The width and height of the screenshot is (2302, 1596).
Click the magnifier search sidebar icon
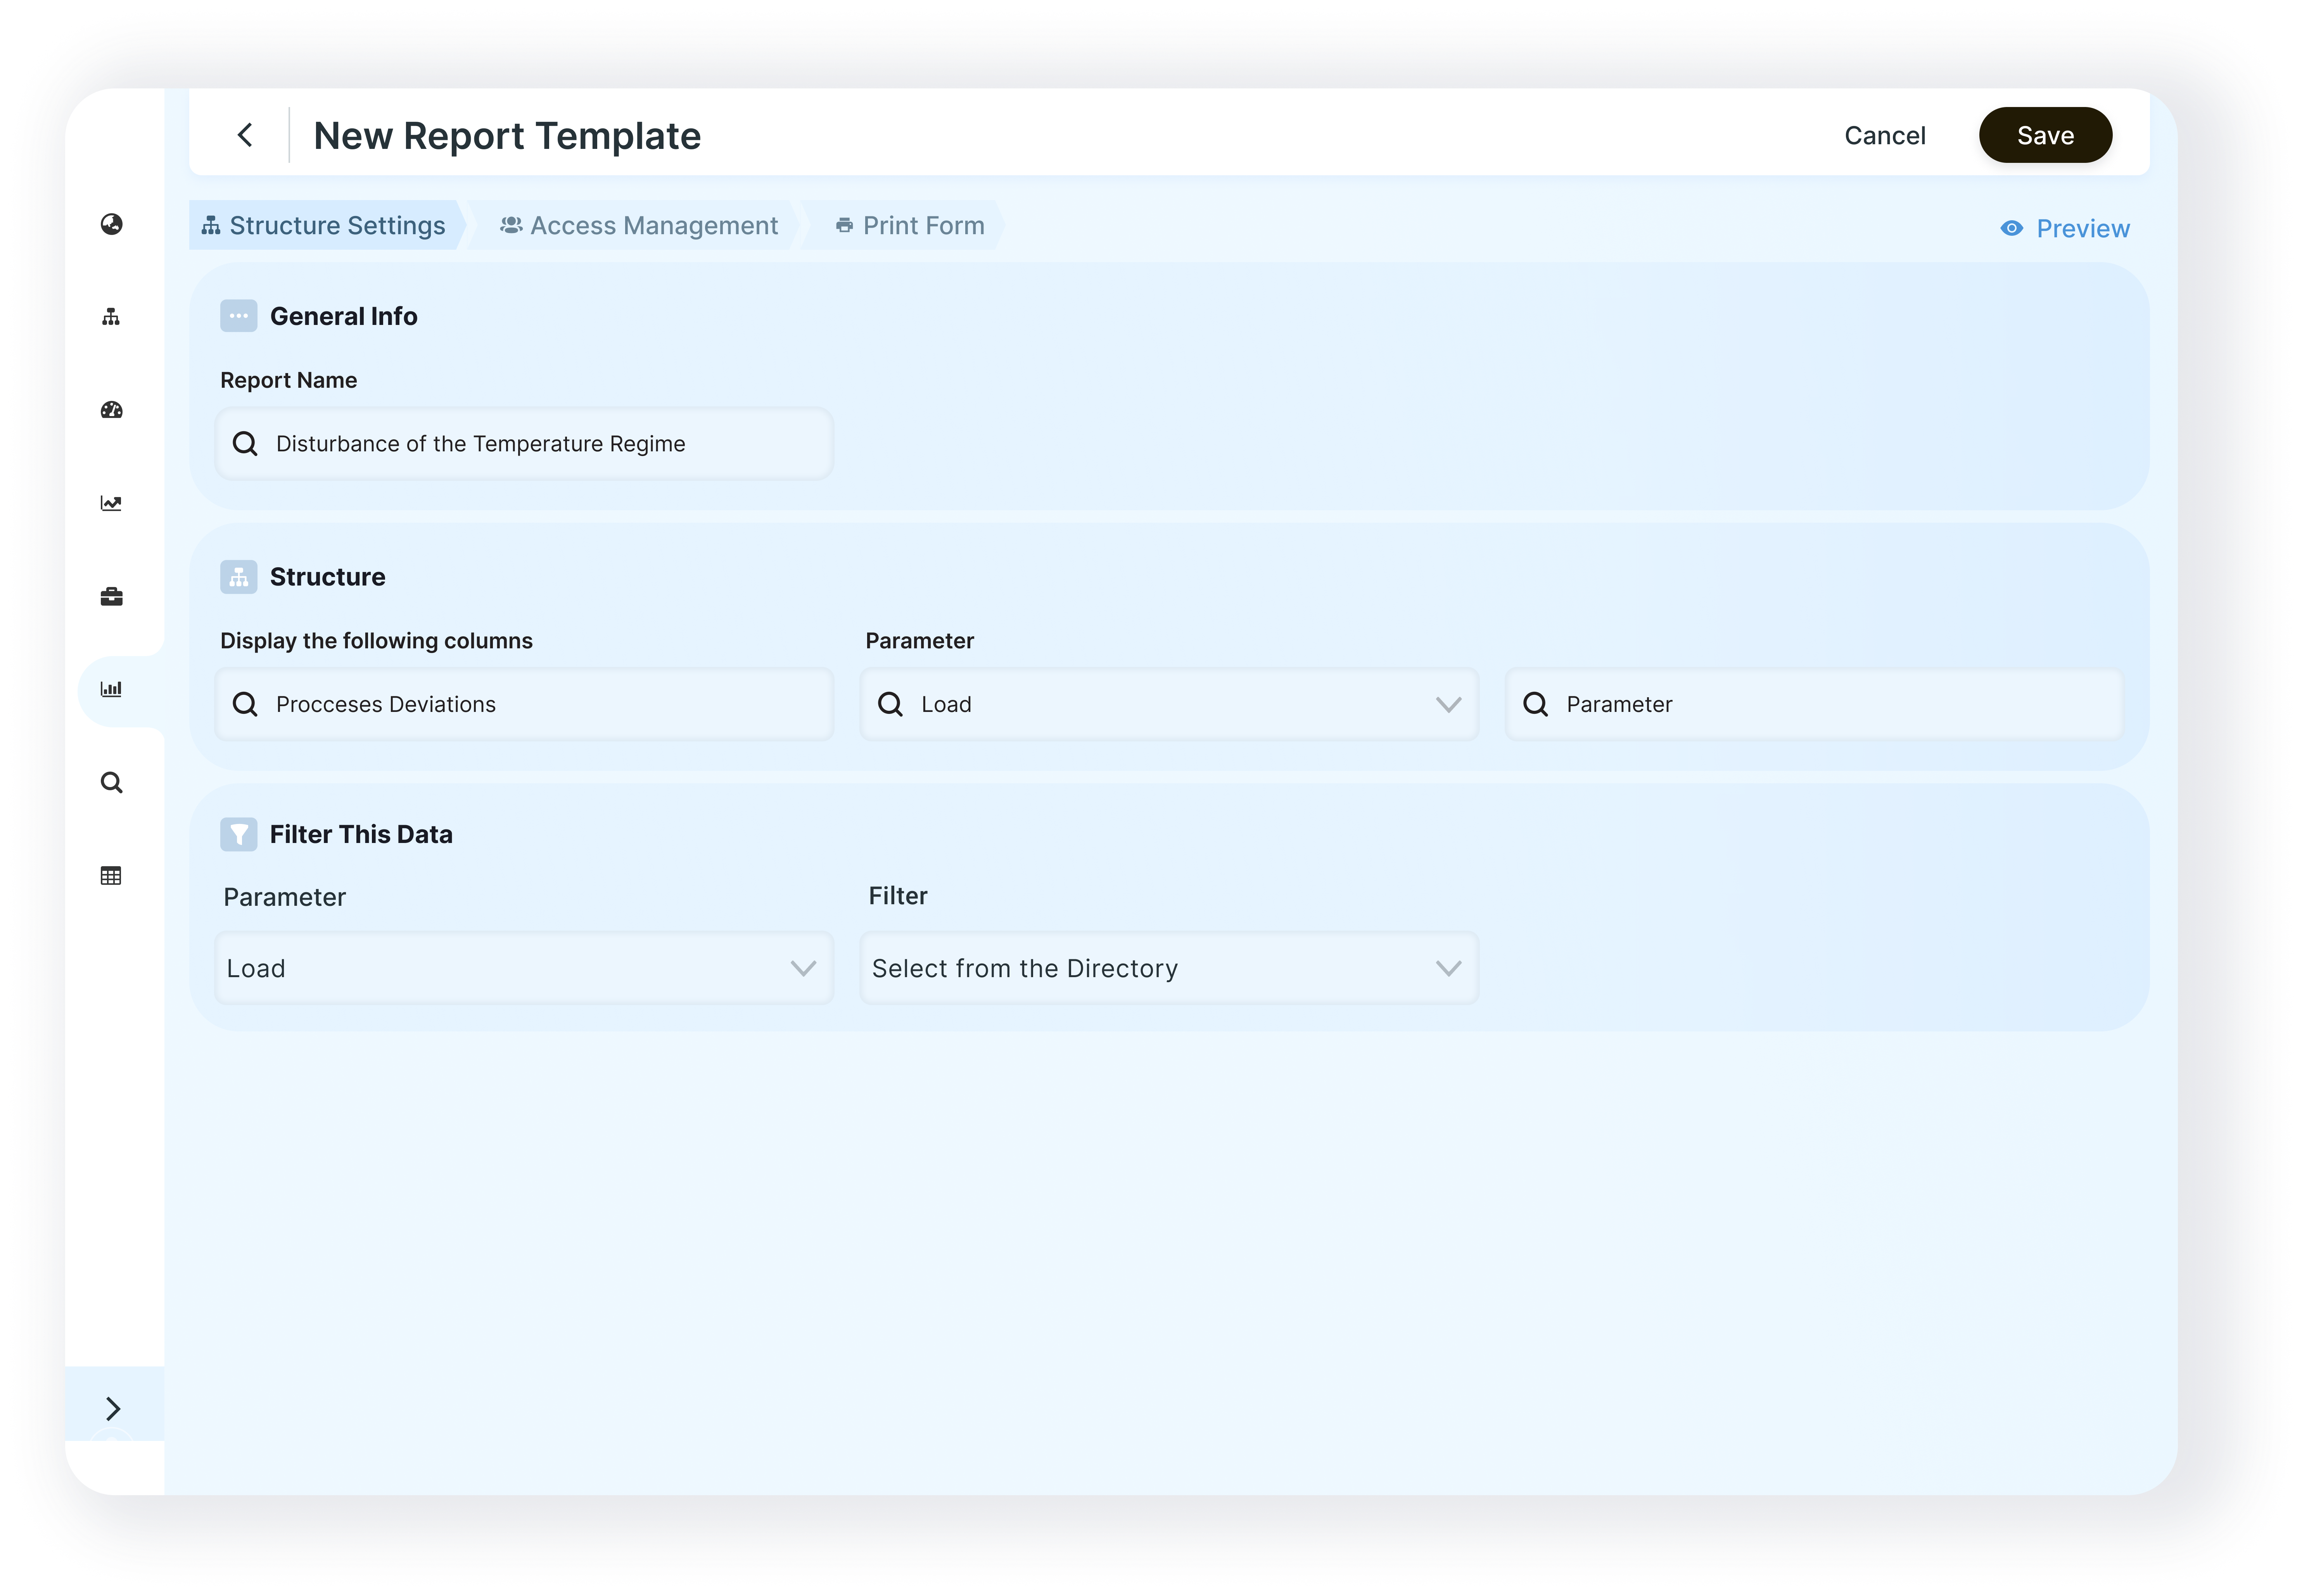click(111, 783)
